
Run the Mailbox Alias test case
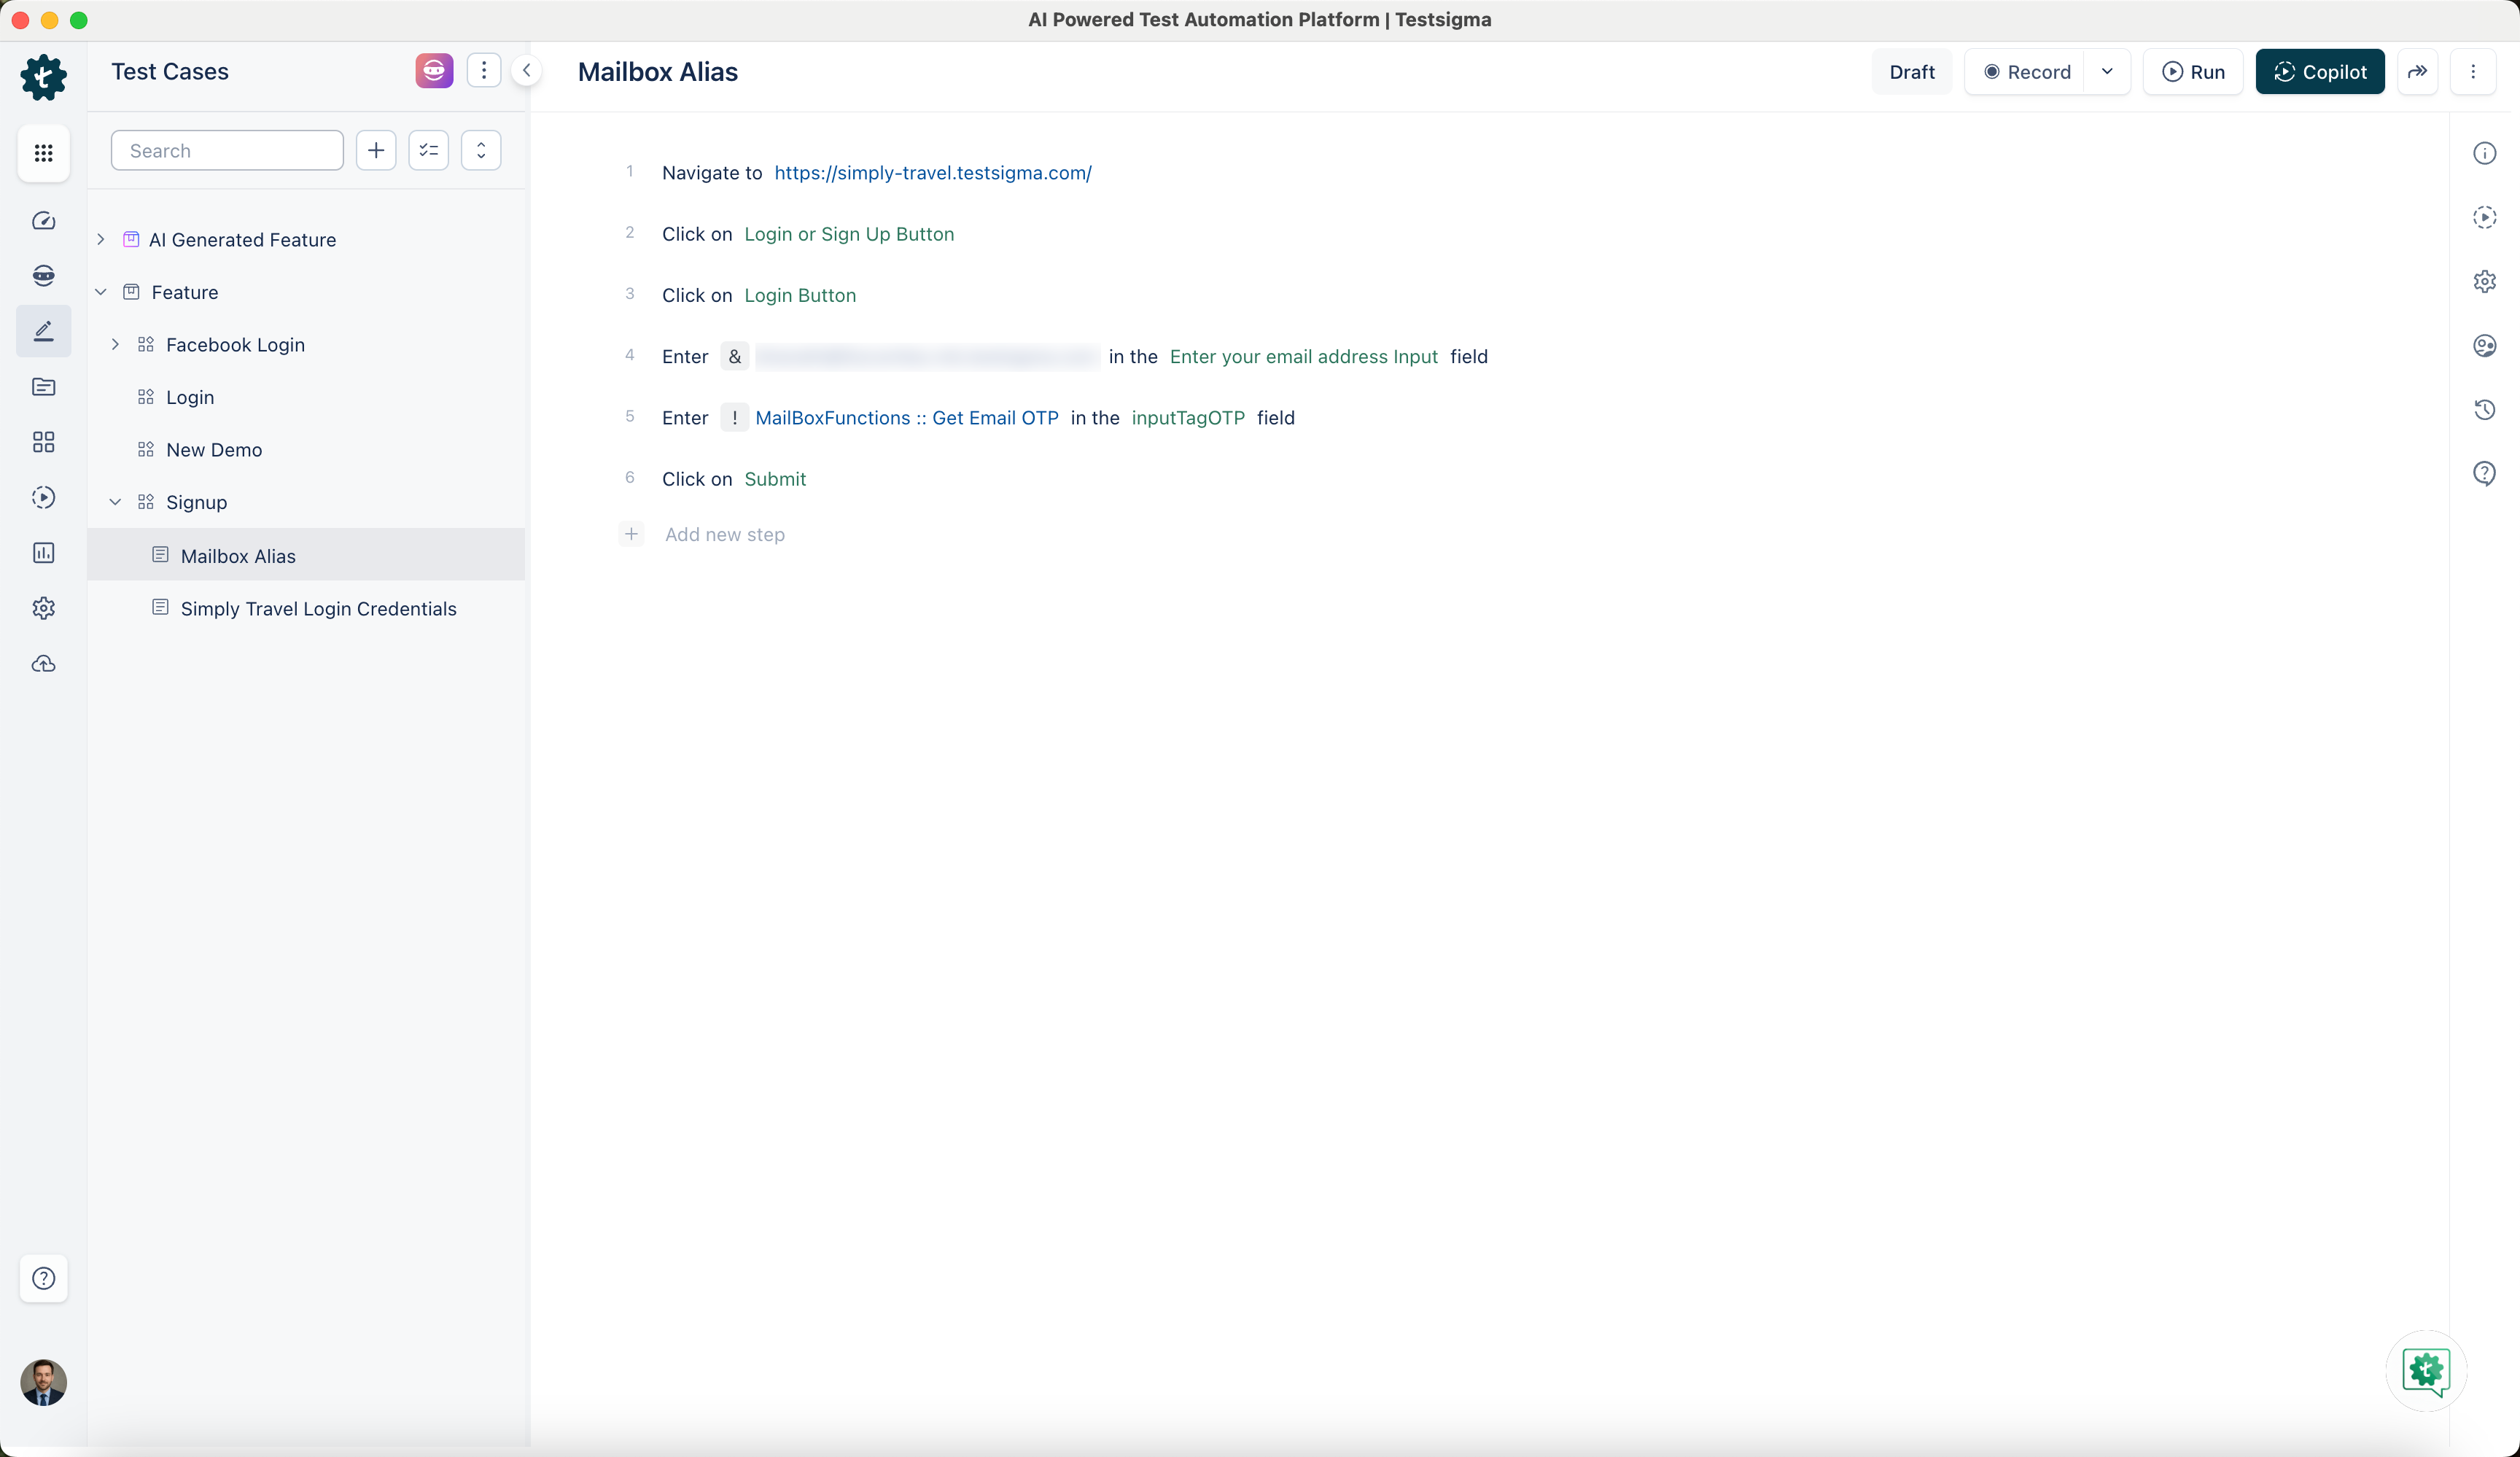pyautogui.click(x=2193, y=72)
